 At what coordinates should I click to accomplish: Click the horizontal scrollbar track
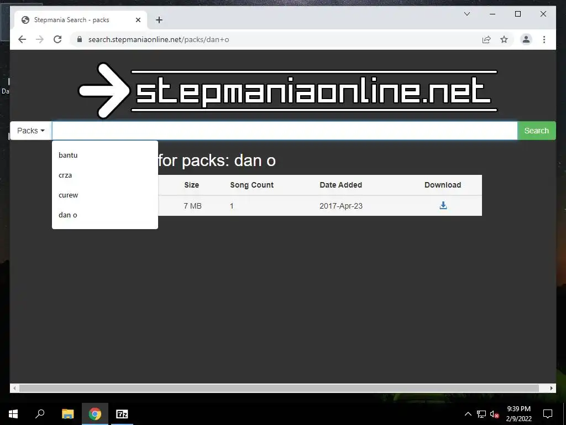point(279,388)
